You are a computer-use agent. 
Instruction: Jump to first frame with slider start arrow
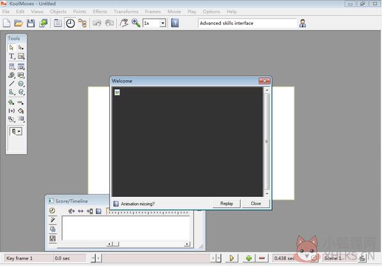click(x=93, y=258)
